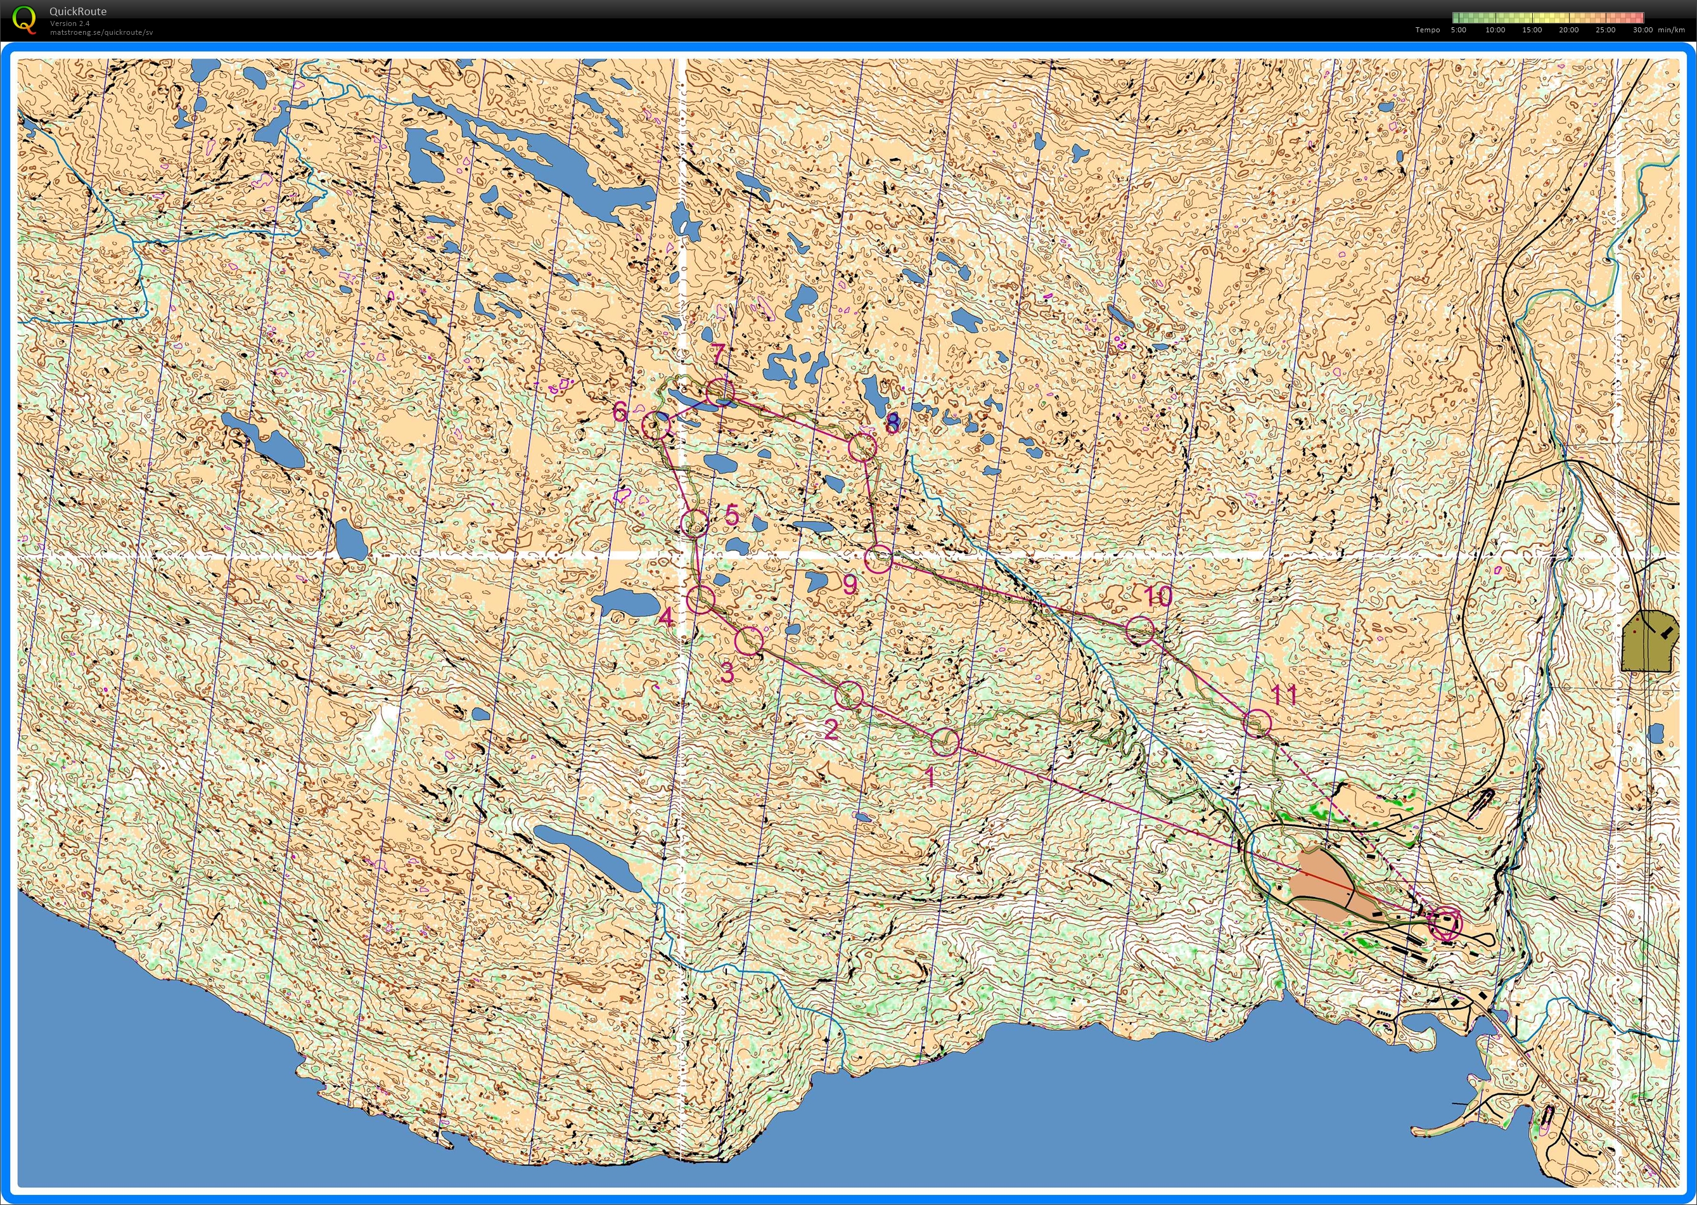1697x1205 pixels.
Task: Click the 'Version 2.4' text
Action: tap(70, 23)
